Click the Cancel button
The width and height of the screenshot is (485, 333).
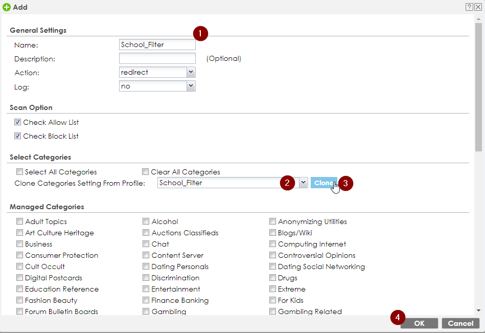point(460,323)
